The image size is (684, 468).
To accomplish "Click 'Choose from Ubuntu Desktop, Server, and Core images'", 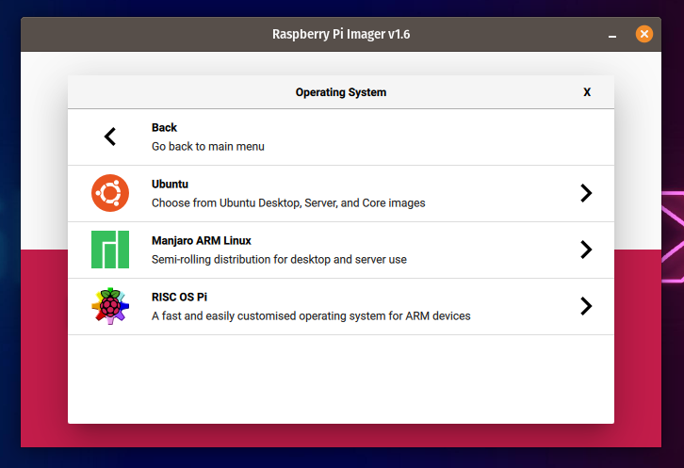I will point(288,203).
